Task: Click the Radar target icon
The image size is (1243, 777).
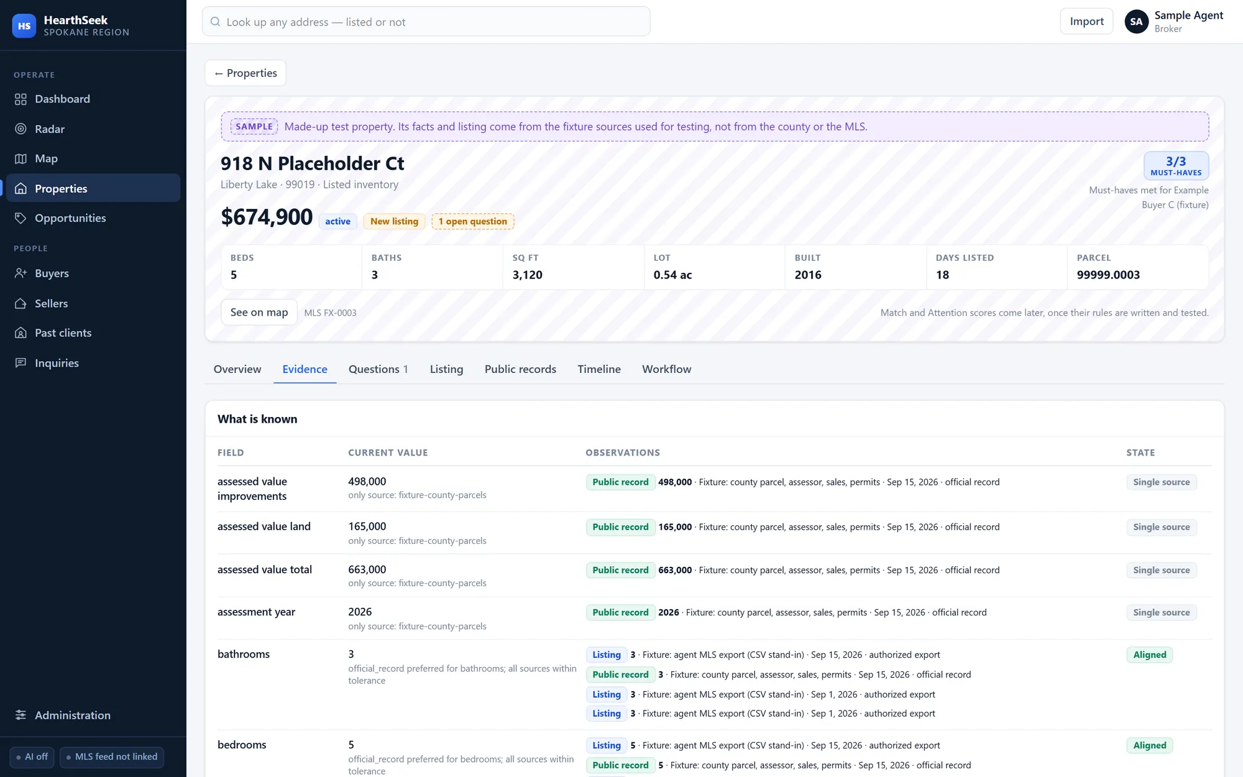Action: tap(21, 129)
